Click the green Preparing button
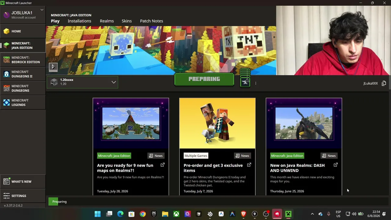 [204, 79]
